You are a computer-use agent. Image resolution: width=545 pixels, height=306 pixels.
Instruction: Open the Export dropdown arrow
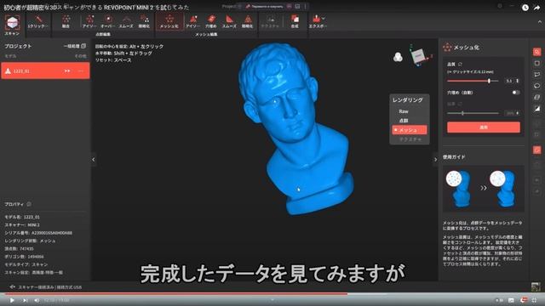coord(324,19)
